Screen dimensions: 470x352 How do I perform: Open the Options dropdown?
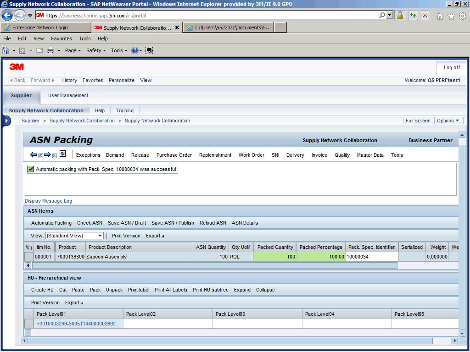tap(448, 121)
